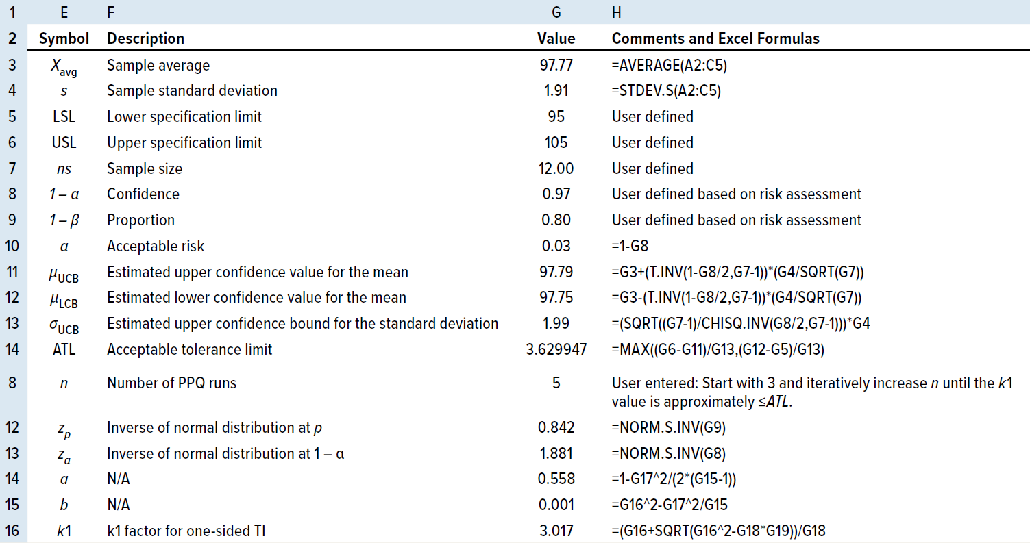Click the upper specification limit value 105
1030x543 pixels.
coord(556,142)
